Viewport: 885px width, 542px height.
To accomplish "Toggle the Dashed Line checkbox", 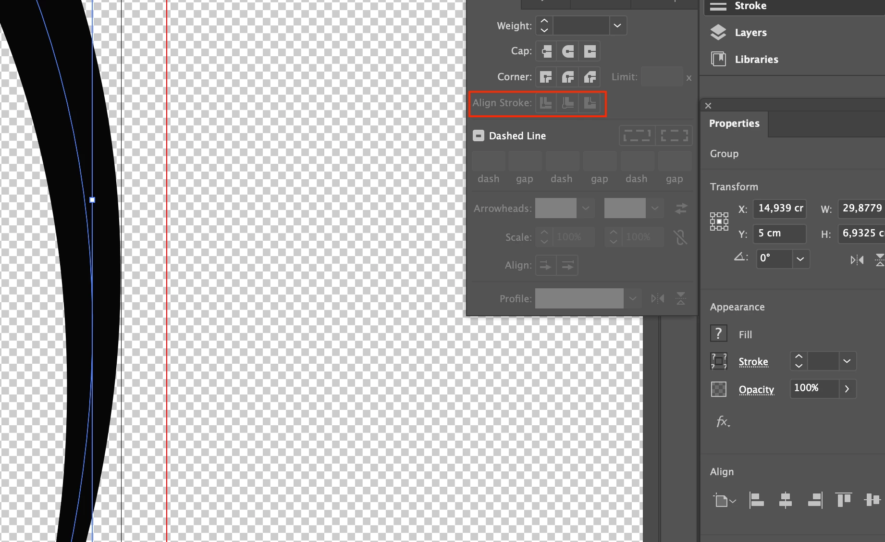I will [479, 136].
